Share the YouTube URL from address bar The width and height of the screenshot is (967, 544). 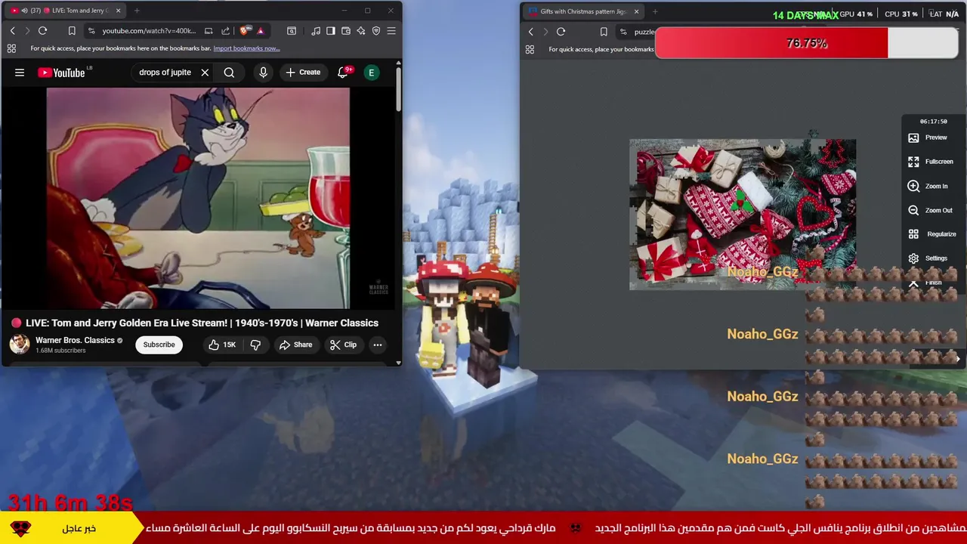[225, 31]
